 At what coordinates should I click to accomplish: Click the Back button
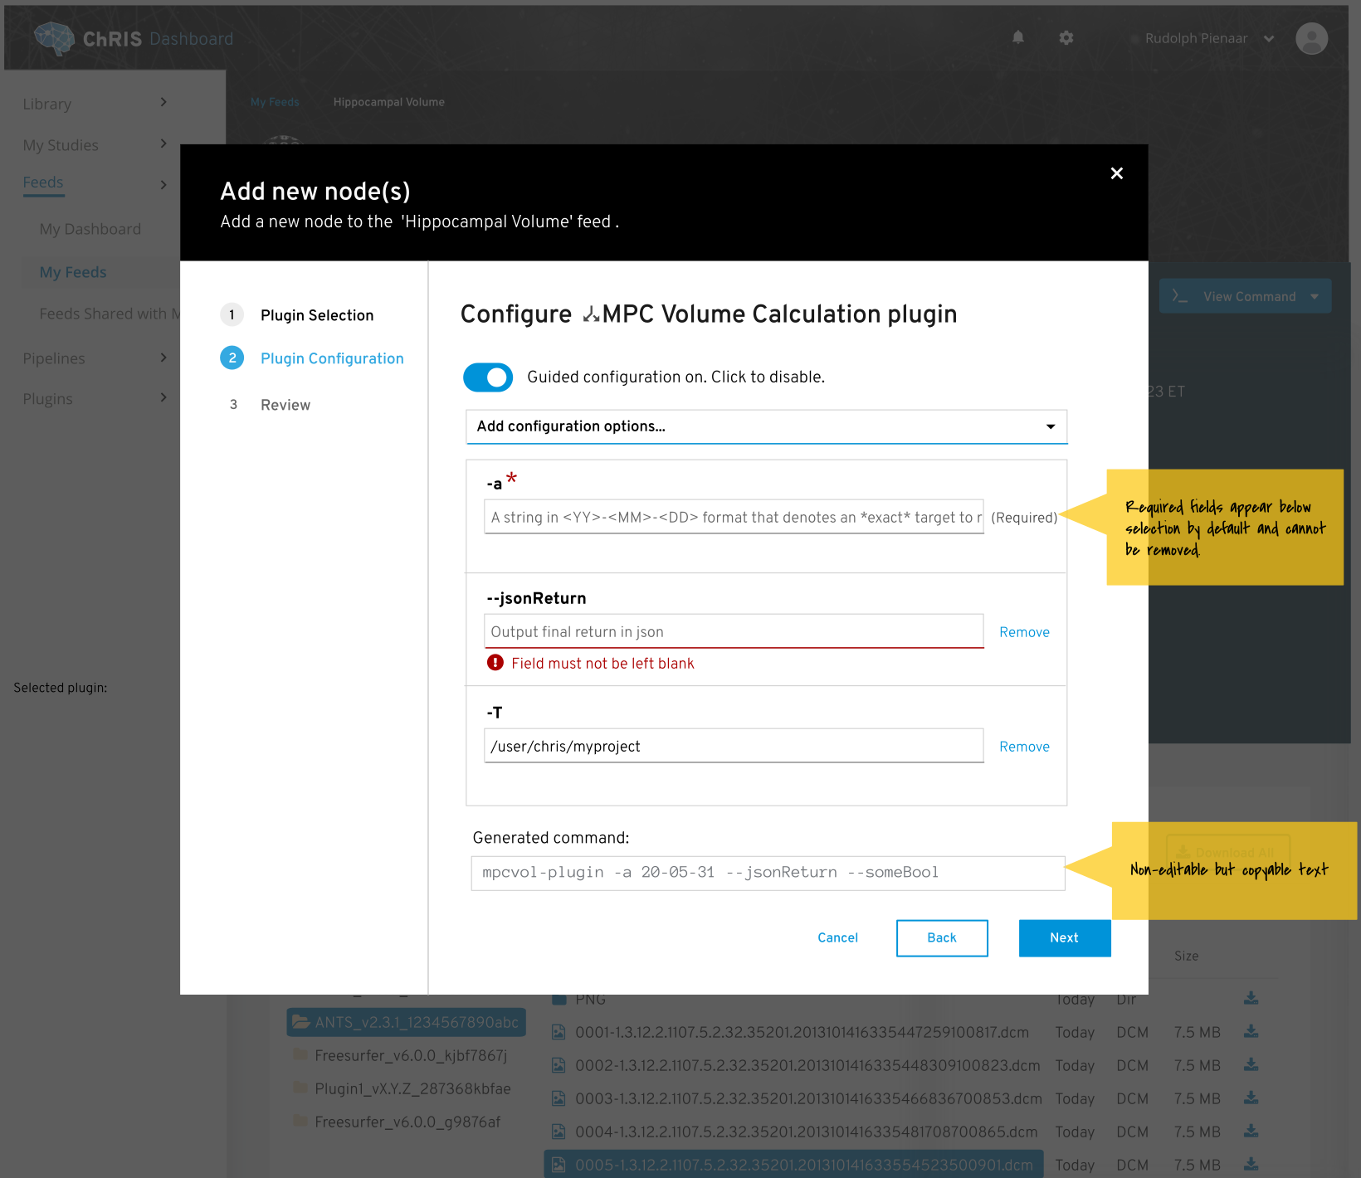pos(942,938)
